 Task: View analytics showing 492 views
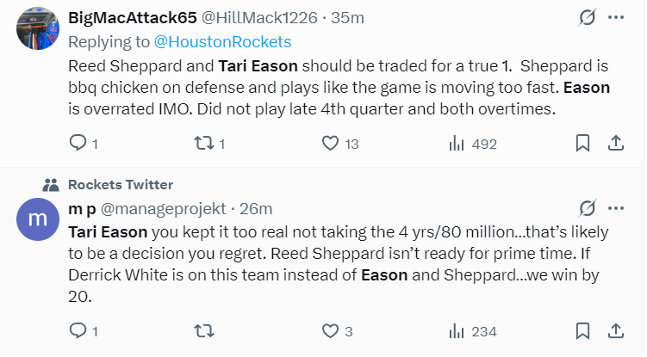[x=457, y=144]
